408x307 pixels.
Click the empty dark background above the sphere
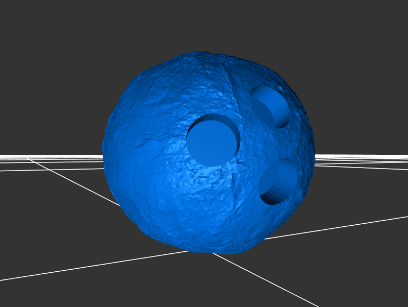pos(204,26)
